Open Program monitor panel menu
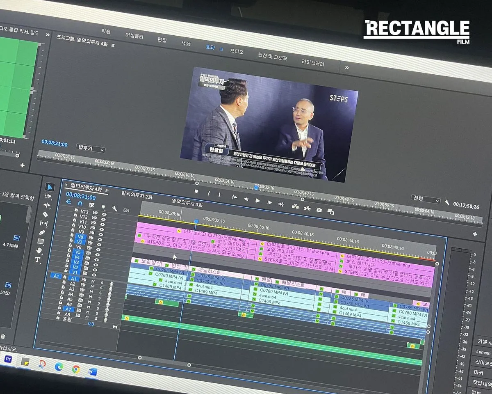Viewport: 492px width, 394px height. tap(113, 45)
